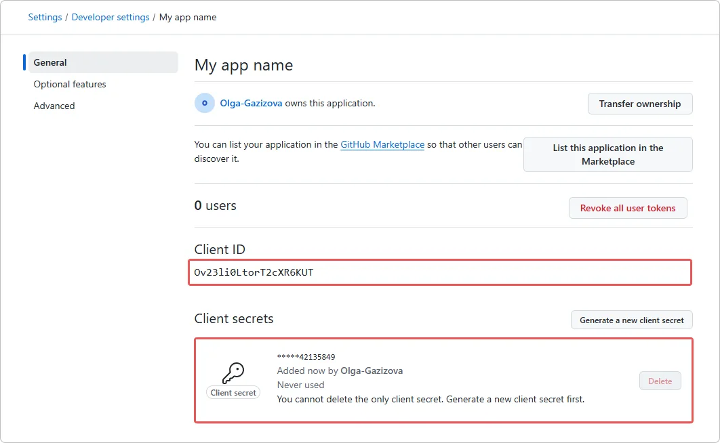Select the General section in the sidebar

pos(50,62)
